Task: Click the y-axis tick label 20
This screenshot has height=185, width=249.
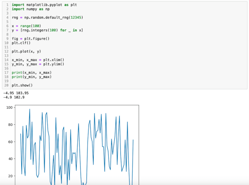Action: click(10, 176)
